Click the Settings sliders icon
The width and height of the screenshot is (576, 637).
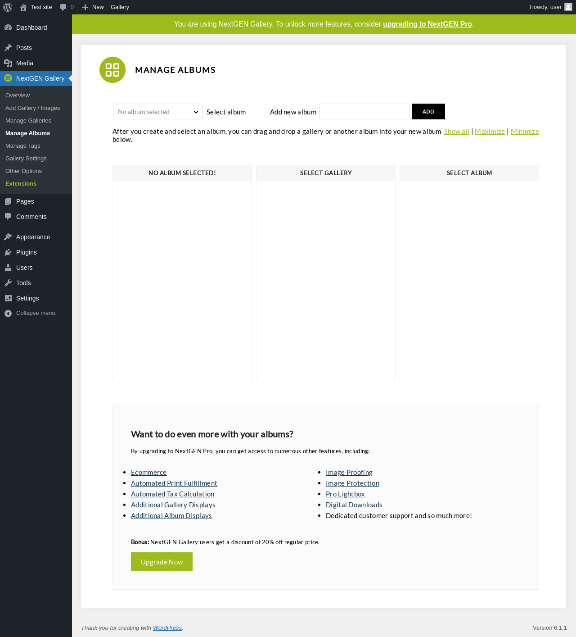[x=8, y=298]
